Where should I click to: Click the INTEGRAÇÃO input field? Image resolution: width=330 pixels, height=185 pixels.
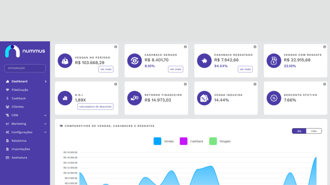pos(25,68)
